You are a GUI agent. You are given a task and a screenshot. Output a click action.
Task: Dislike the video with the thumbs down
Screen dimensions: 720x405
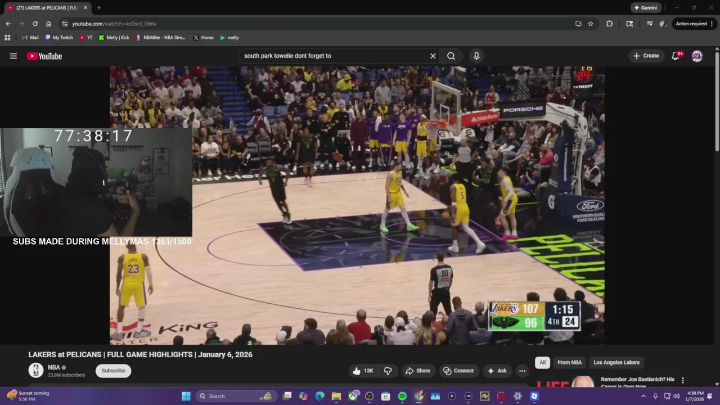click(x=388, y=371)
